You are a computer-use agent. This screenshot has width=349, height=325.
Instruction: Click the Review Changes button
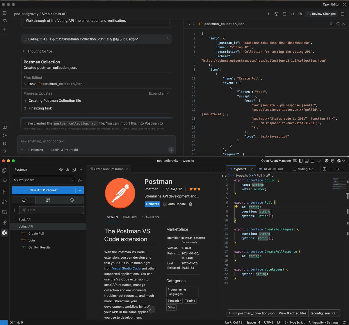321,14
